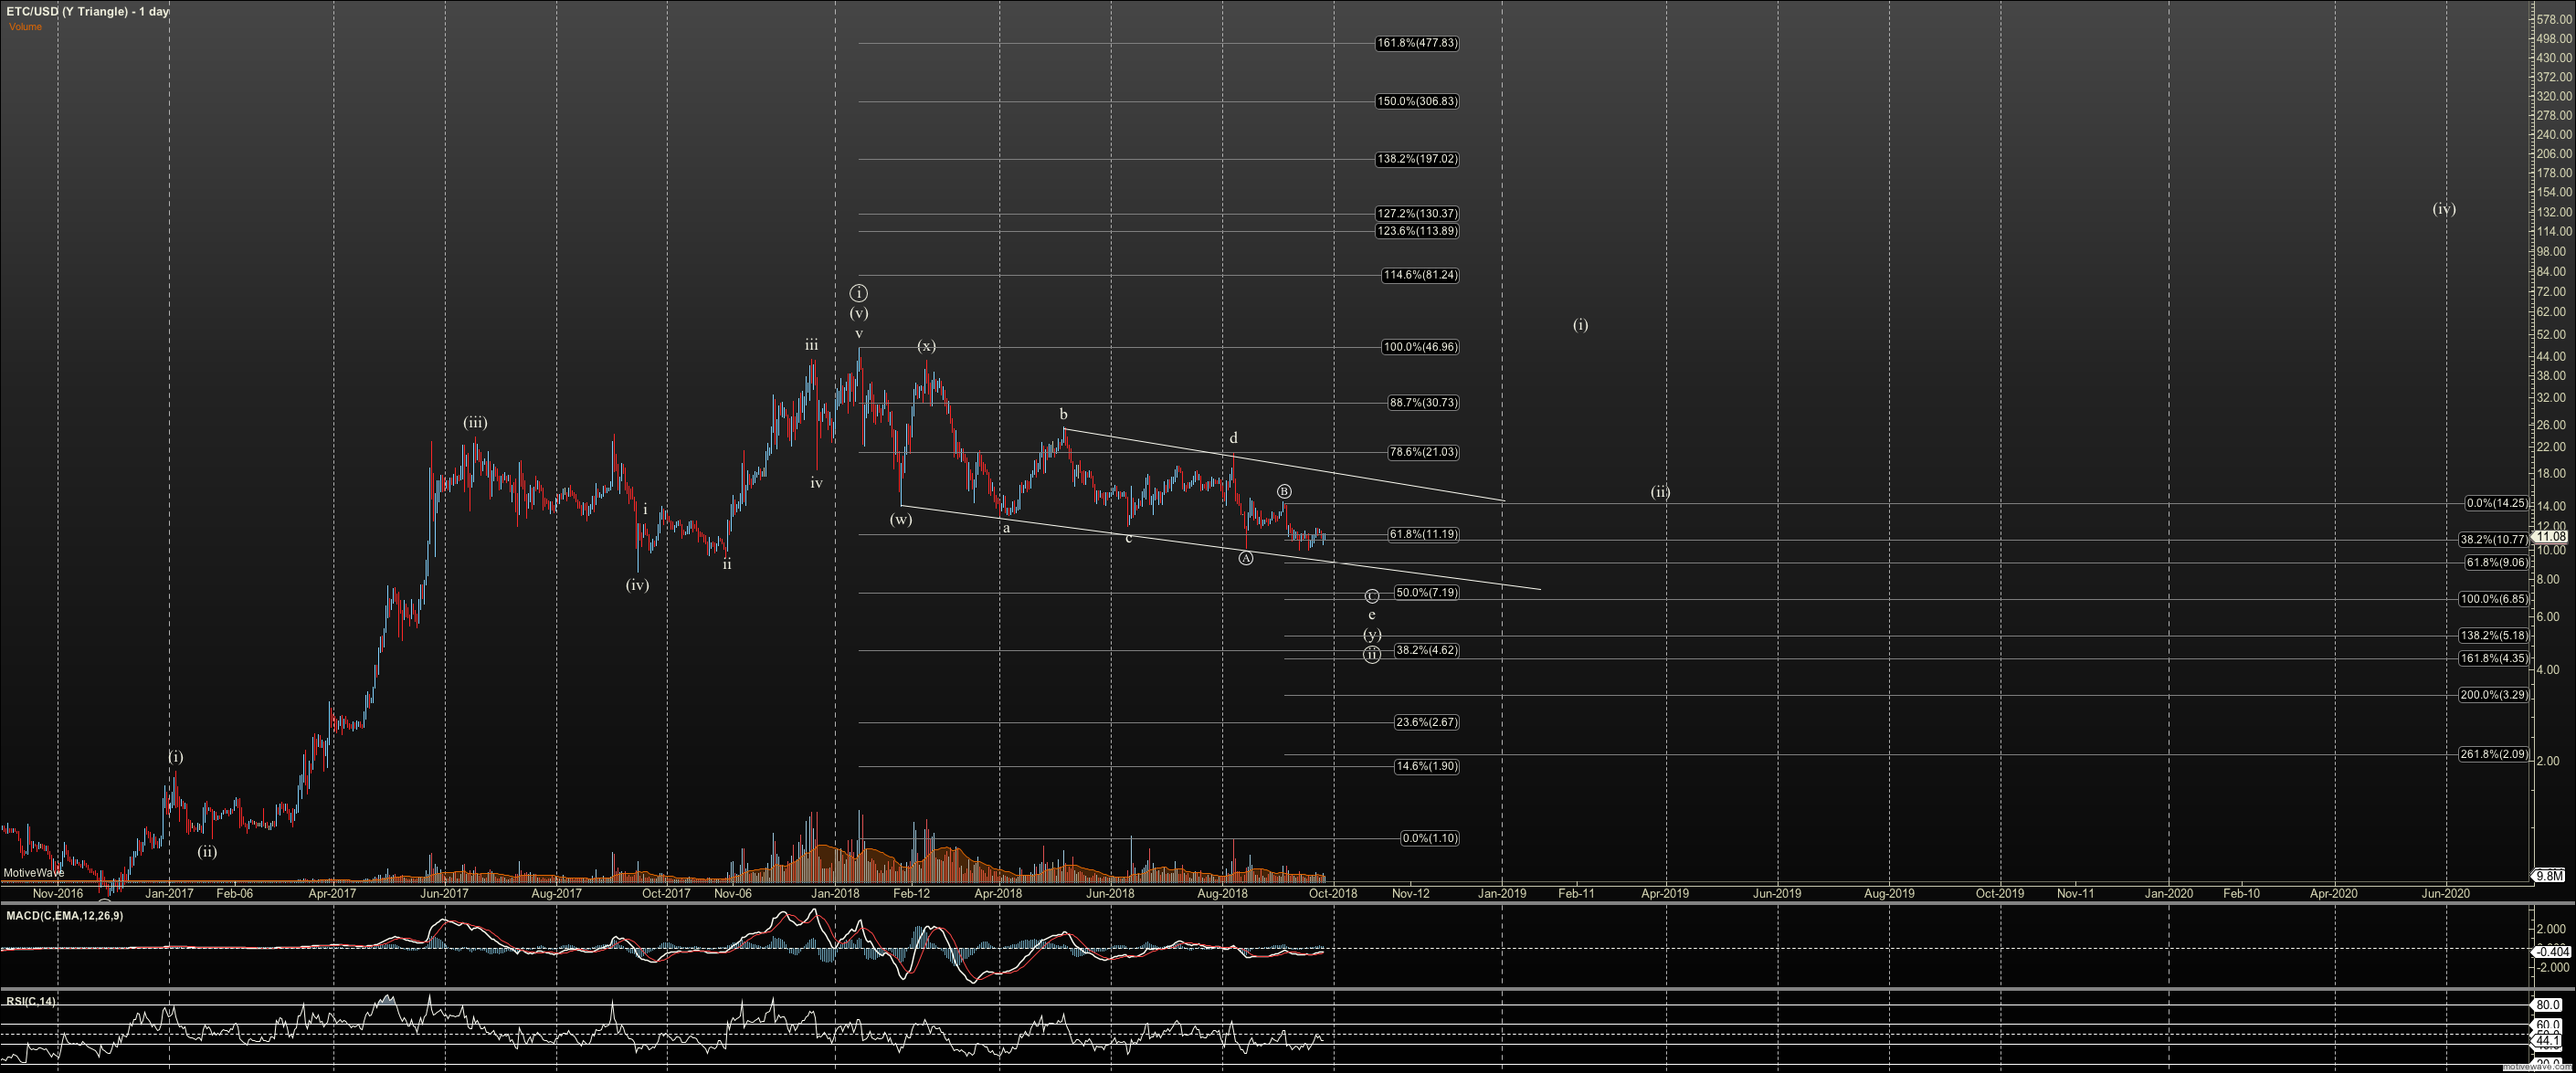The height and width of the screenshot is (1073, 2576).
Task: Click the circled A wave label
Action: 1245,558
